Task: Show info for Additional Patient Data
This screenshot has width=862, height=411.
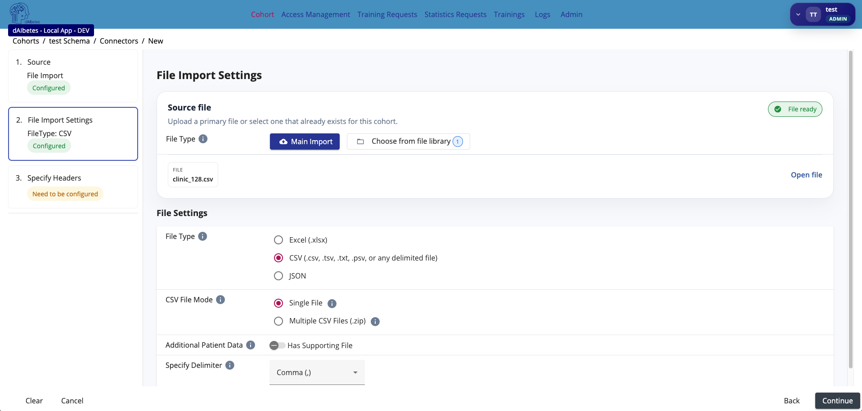Action: (x=251, y=345)
